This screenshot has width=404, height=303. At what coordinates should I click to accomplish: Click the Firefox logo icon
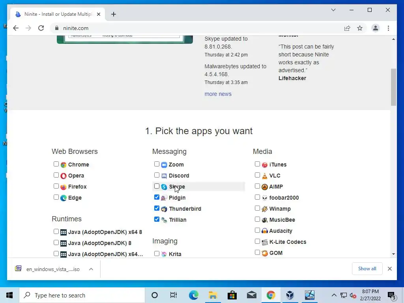64,187
